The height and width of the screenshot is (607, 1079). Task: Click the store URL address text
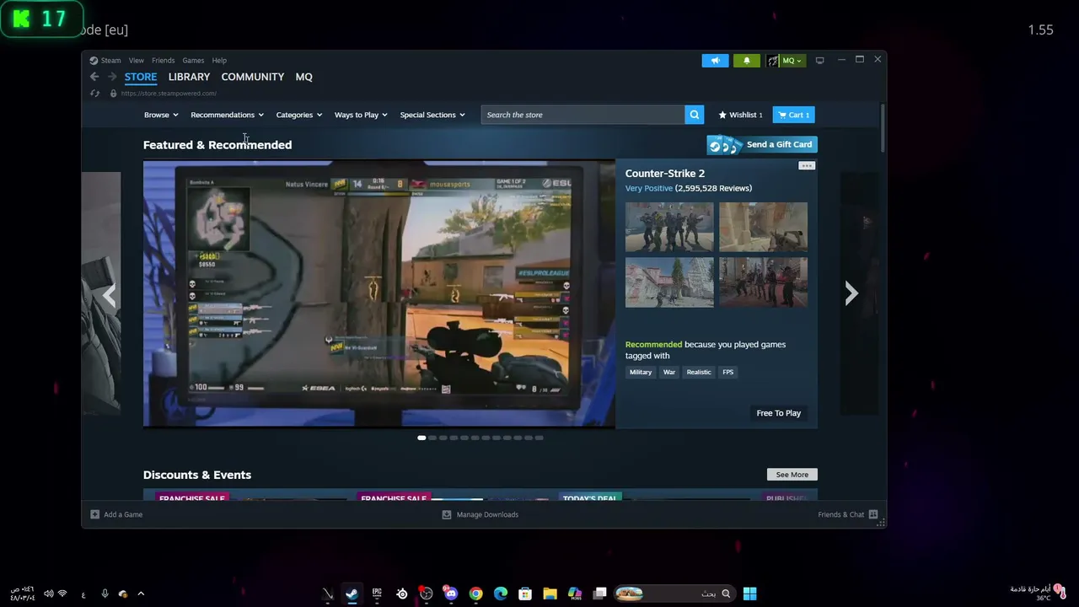(x=169, y=94)
